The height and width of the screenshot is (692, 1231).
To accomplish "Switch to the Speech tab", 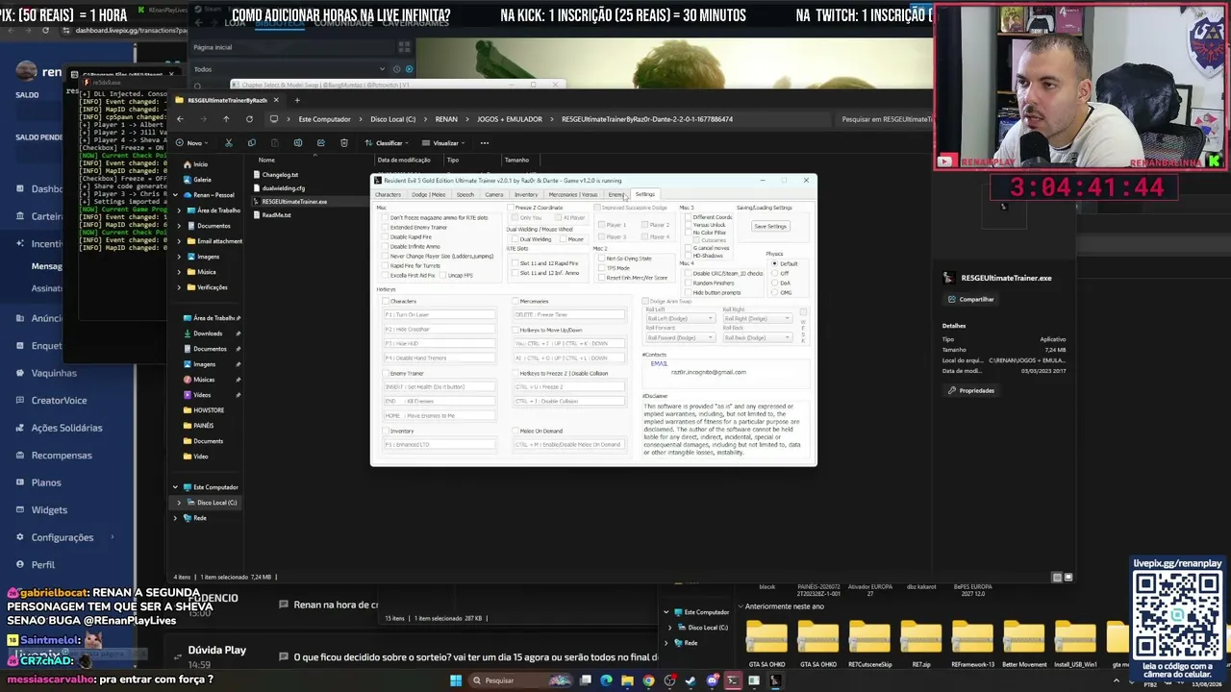I will [465, 195].
